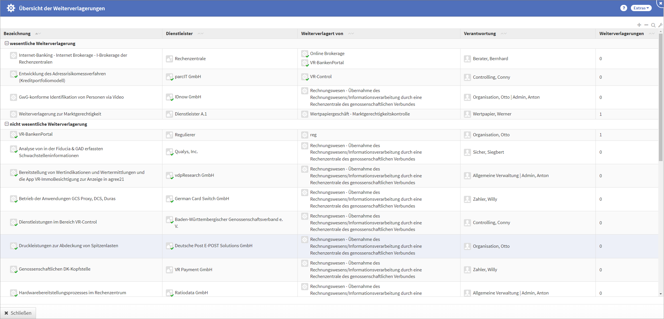Image resolution: width=664 pixels, height=319 pixels.
Task: Collapse the group wesentliche Weiterverlagerung
Action: click(x=7, y=43)
